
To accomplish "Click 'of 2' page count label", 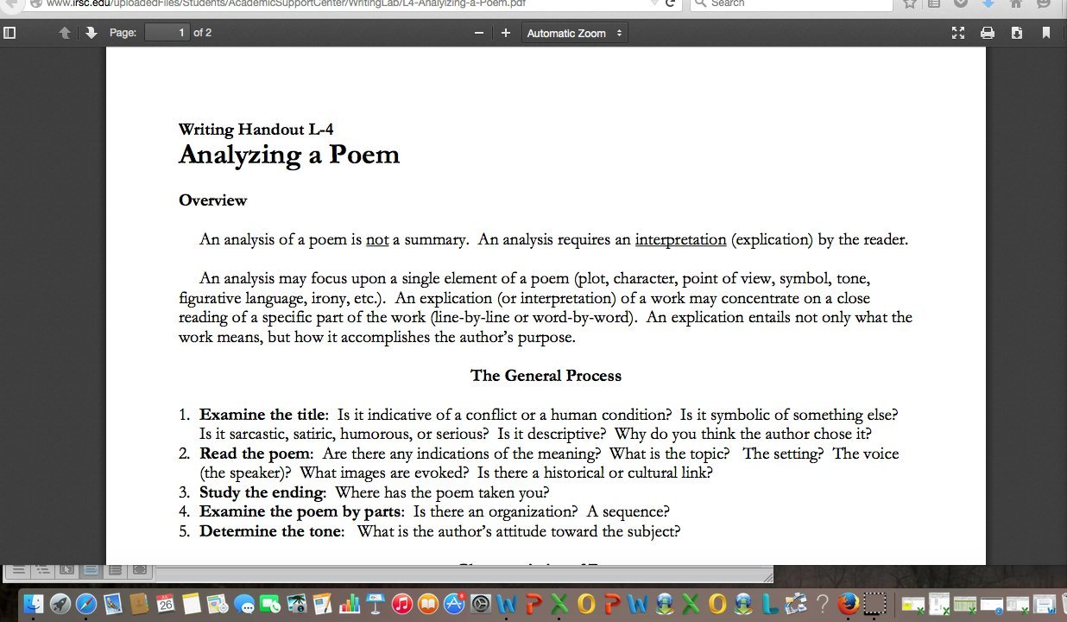I will coord(203,33).
